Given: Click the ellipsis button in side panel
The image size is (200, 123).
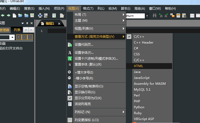Looking at the screenshot, I should click(30, 37).
